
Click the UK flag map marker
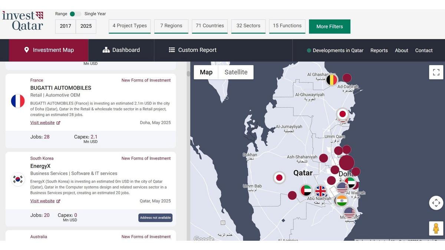(320, 191)
